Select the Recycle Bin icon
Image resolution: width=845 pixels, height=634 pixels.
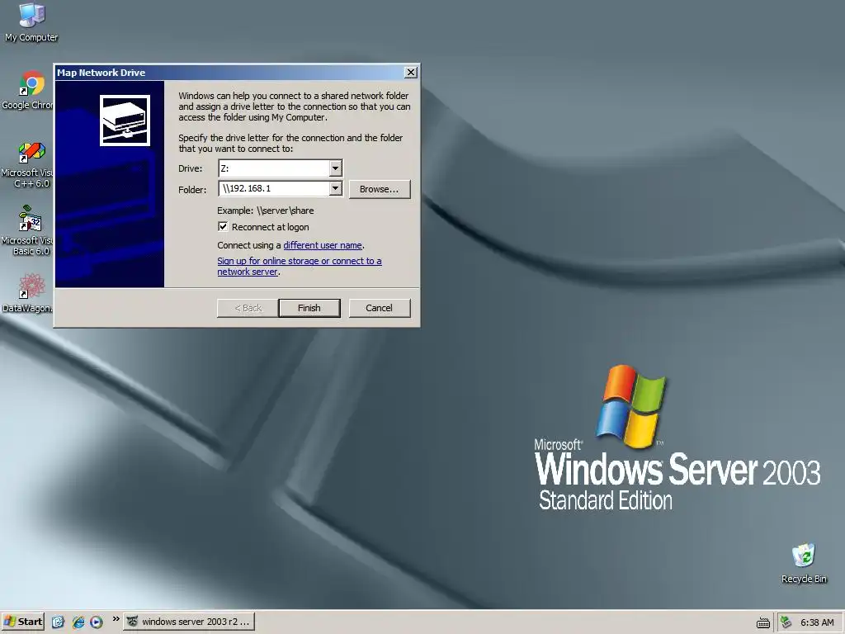tap(804, 563)
